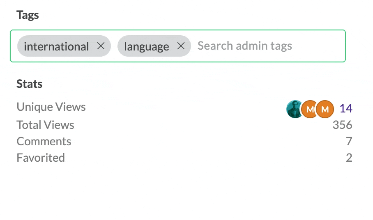
Task: Remove the international tag
Action: coord(101,46)
